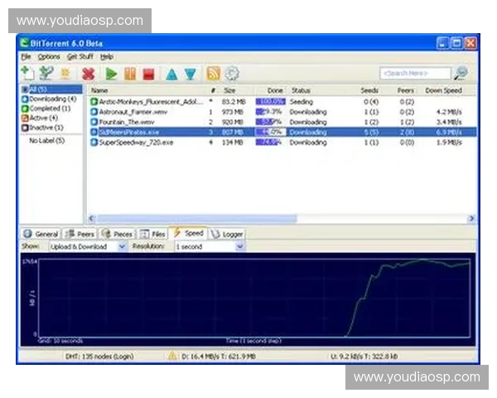Click the Search Here input field

[x=415, y=73]
